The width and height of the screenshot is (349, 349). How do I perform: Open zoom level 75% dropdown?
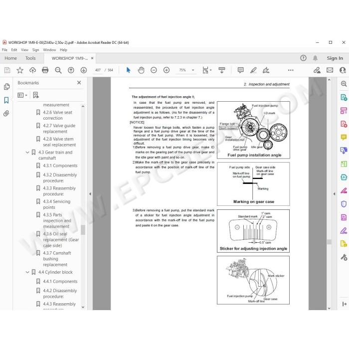193,70
